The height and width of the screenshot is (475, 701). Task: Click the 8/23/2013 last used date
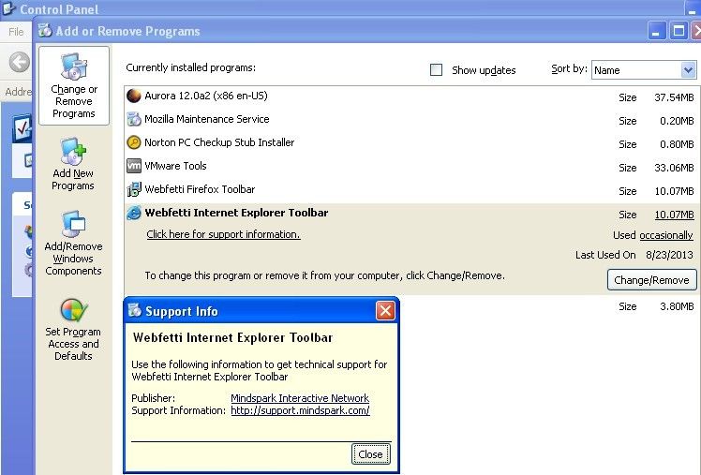tap(669, 255)
